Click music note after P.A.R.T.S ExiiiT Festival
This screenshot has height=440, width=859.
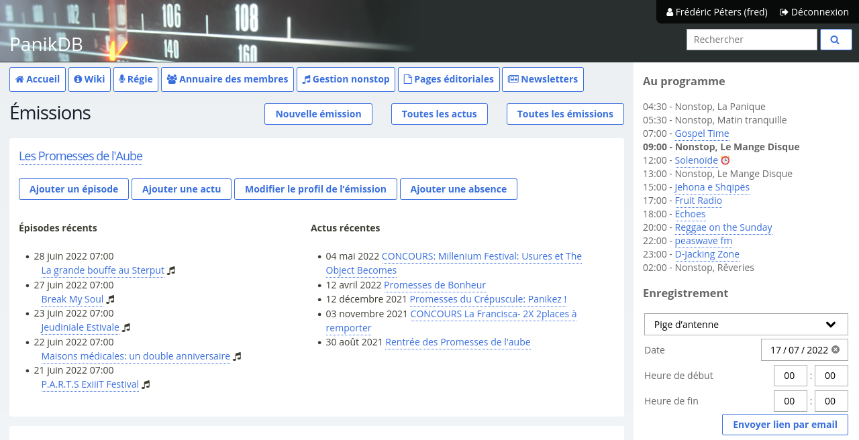tap(146, 384)
